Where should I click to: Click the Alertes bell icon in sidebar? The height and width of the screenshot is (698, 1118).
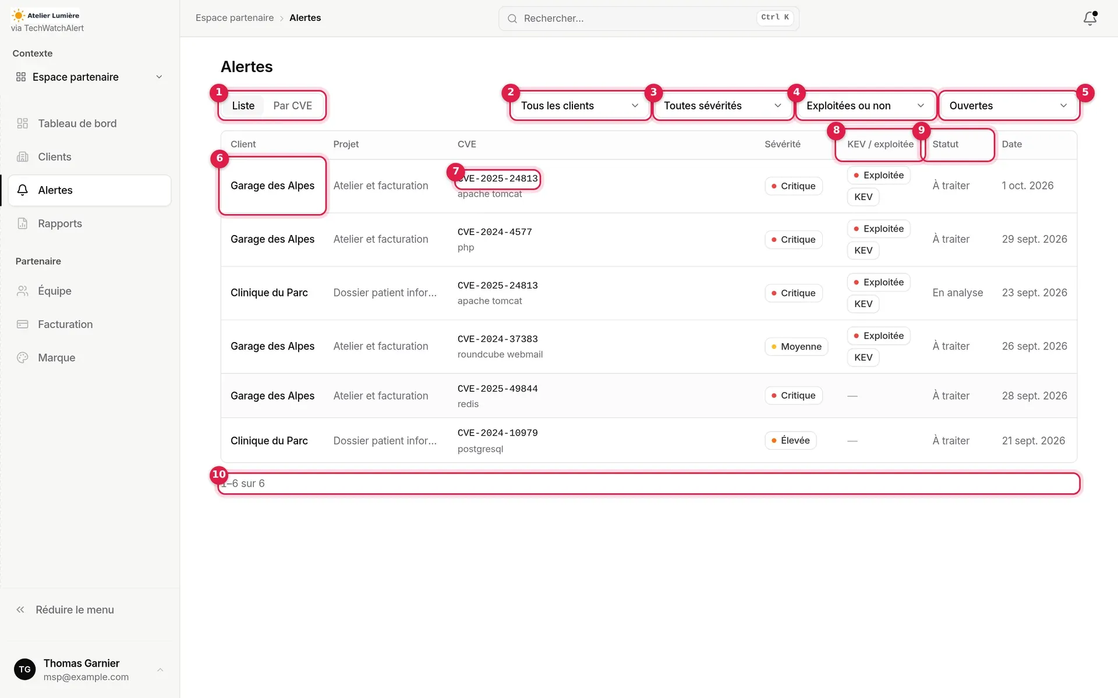[x=23, y=190]
